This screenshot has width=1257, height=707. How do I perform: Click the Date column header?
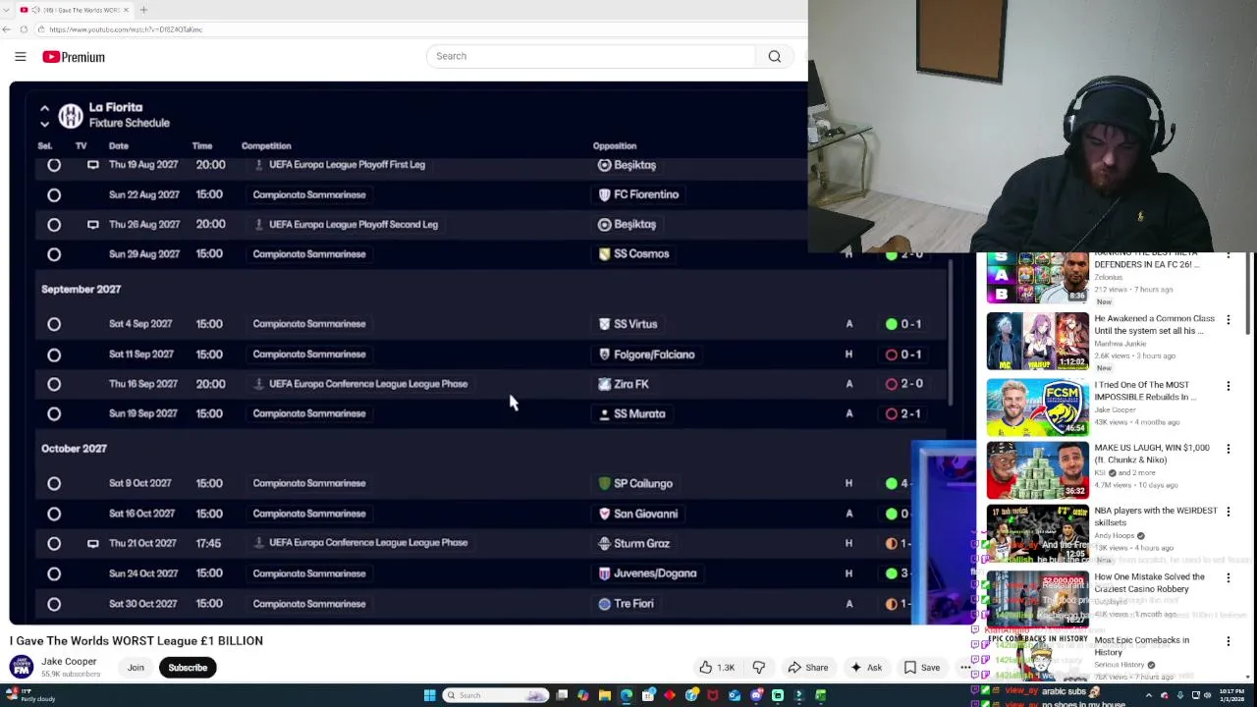coord(118,146)
